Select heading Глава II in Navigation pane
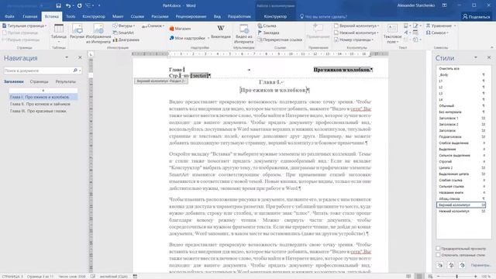Screen dimensions: 496x279 click(40, 104)
